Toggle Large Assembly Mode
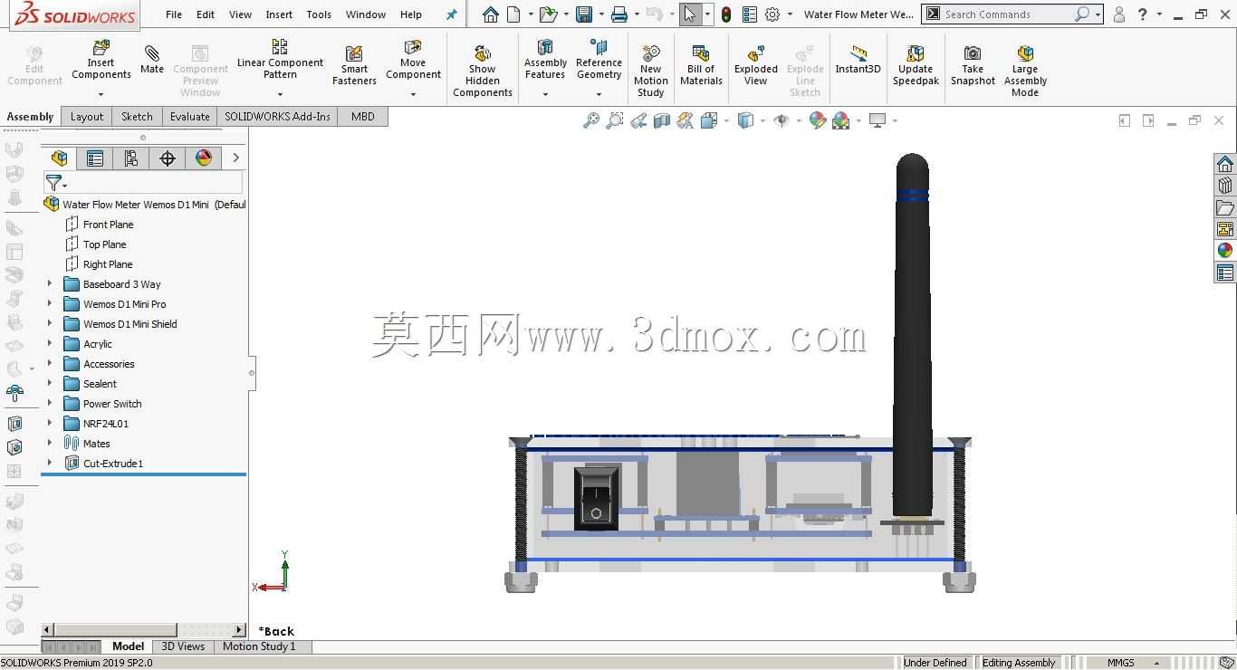 pyautogui.click(x=1025, y=71)
